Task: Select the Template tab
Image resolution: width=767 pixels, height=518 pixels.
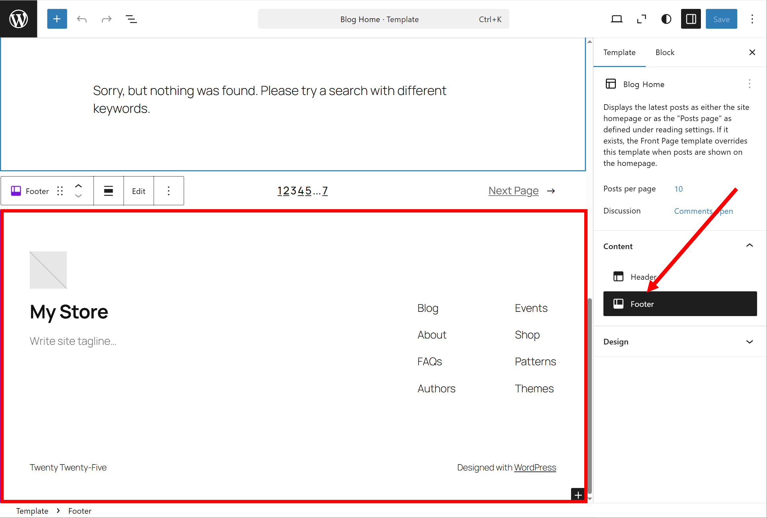Action: coord(619,52)
